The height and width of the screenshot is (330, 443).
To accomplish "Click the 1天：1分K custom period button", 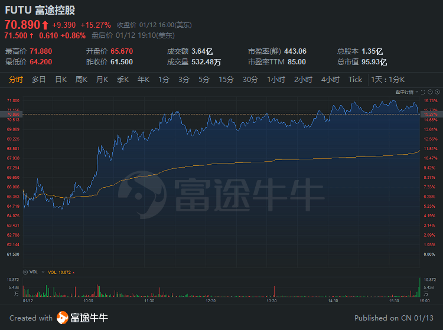I will pos(388,80).
